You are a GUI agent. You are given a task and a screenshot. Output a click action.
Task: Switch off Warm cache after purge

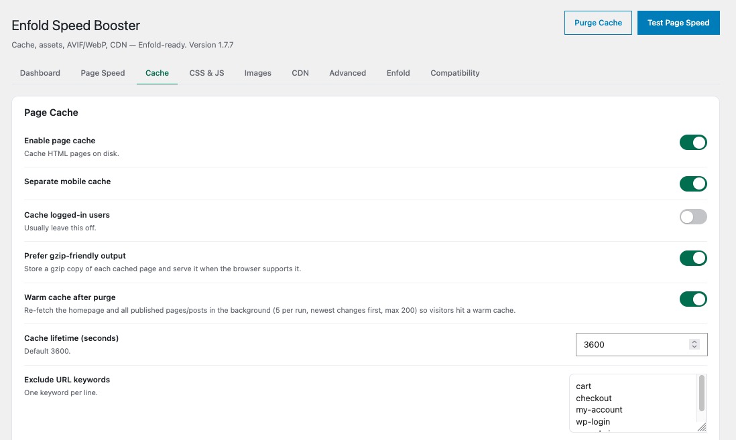(x=693, y=299)
